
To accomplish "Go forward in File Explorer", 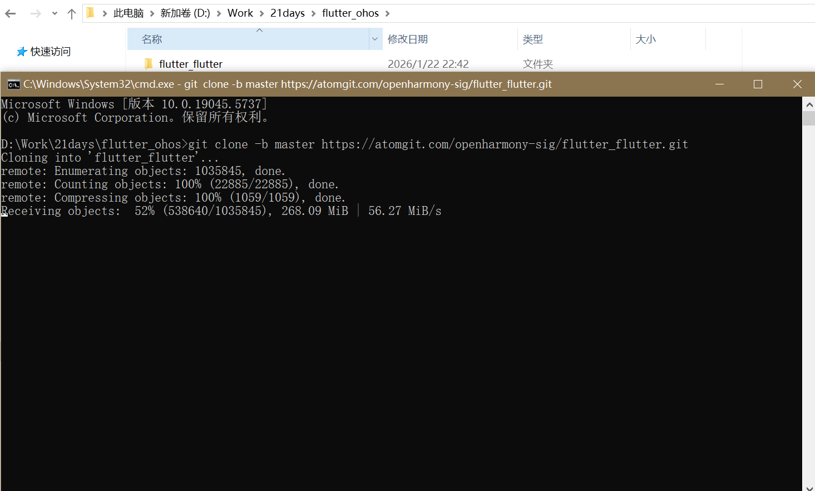I will [x=36, y=13].
